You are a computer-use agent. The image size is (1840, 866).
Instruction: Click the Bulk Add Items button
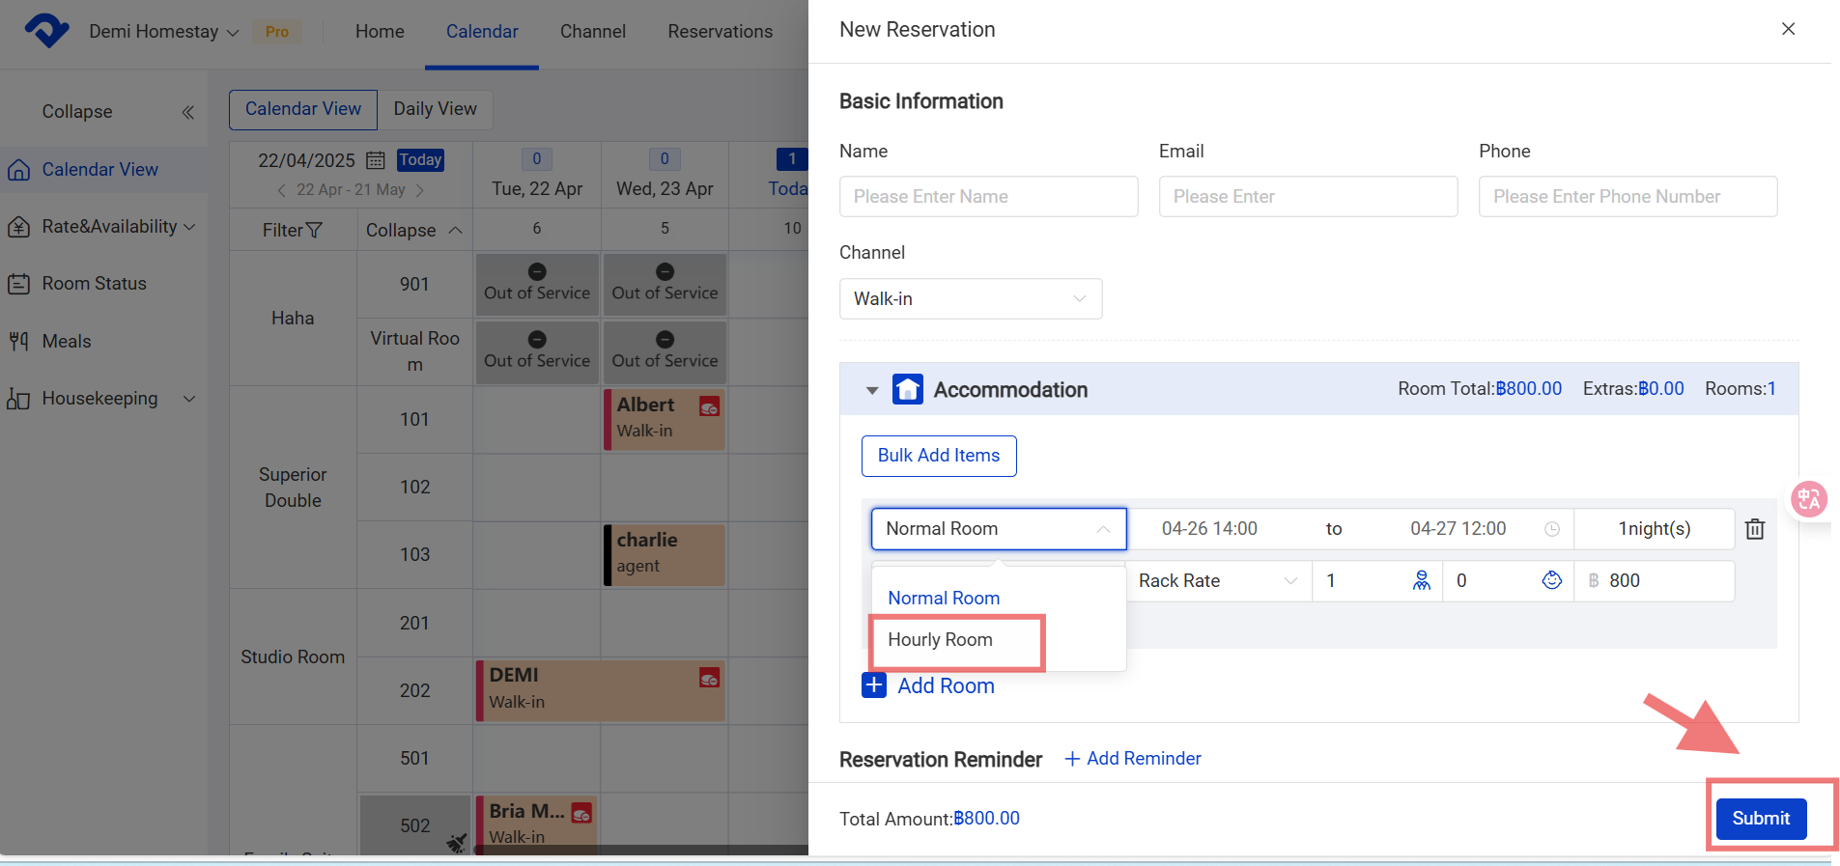[938, 456]
